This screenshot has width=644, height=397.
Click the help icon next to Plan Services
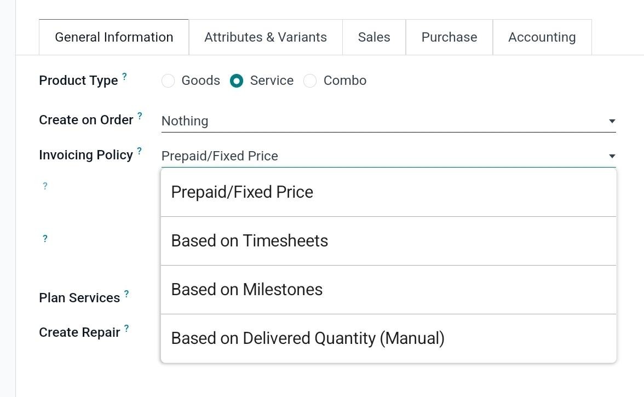tap(127, 294)
